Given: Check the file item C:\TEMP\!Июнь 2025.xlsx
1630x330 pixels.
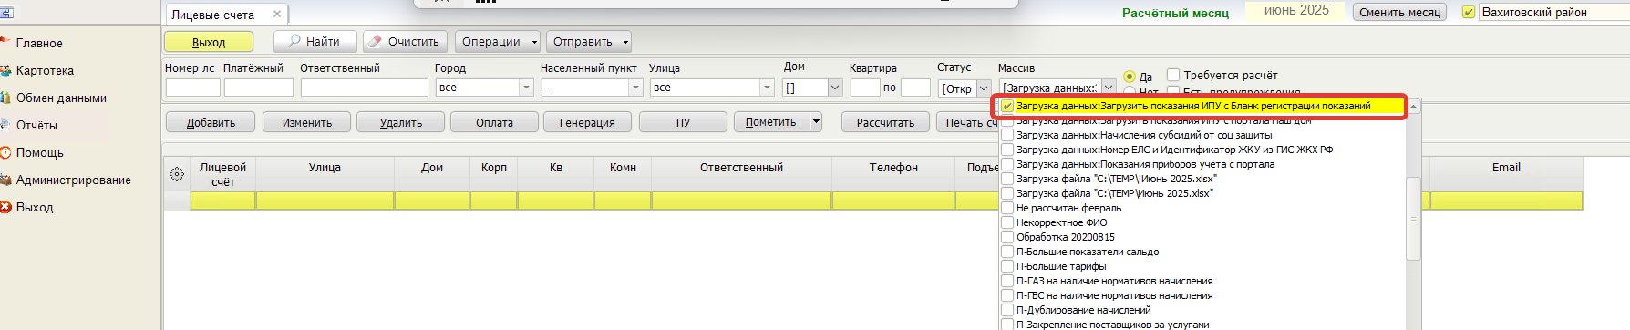Looking at the screenshot, I should click(x=1007, y=179).
